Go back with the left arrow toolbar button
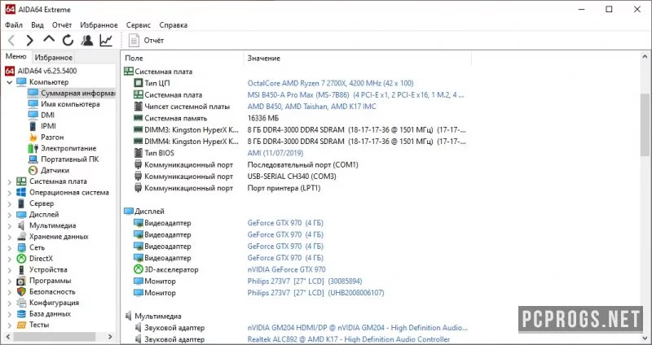 11,40
